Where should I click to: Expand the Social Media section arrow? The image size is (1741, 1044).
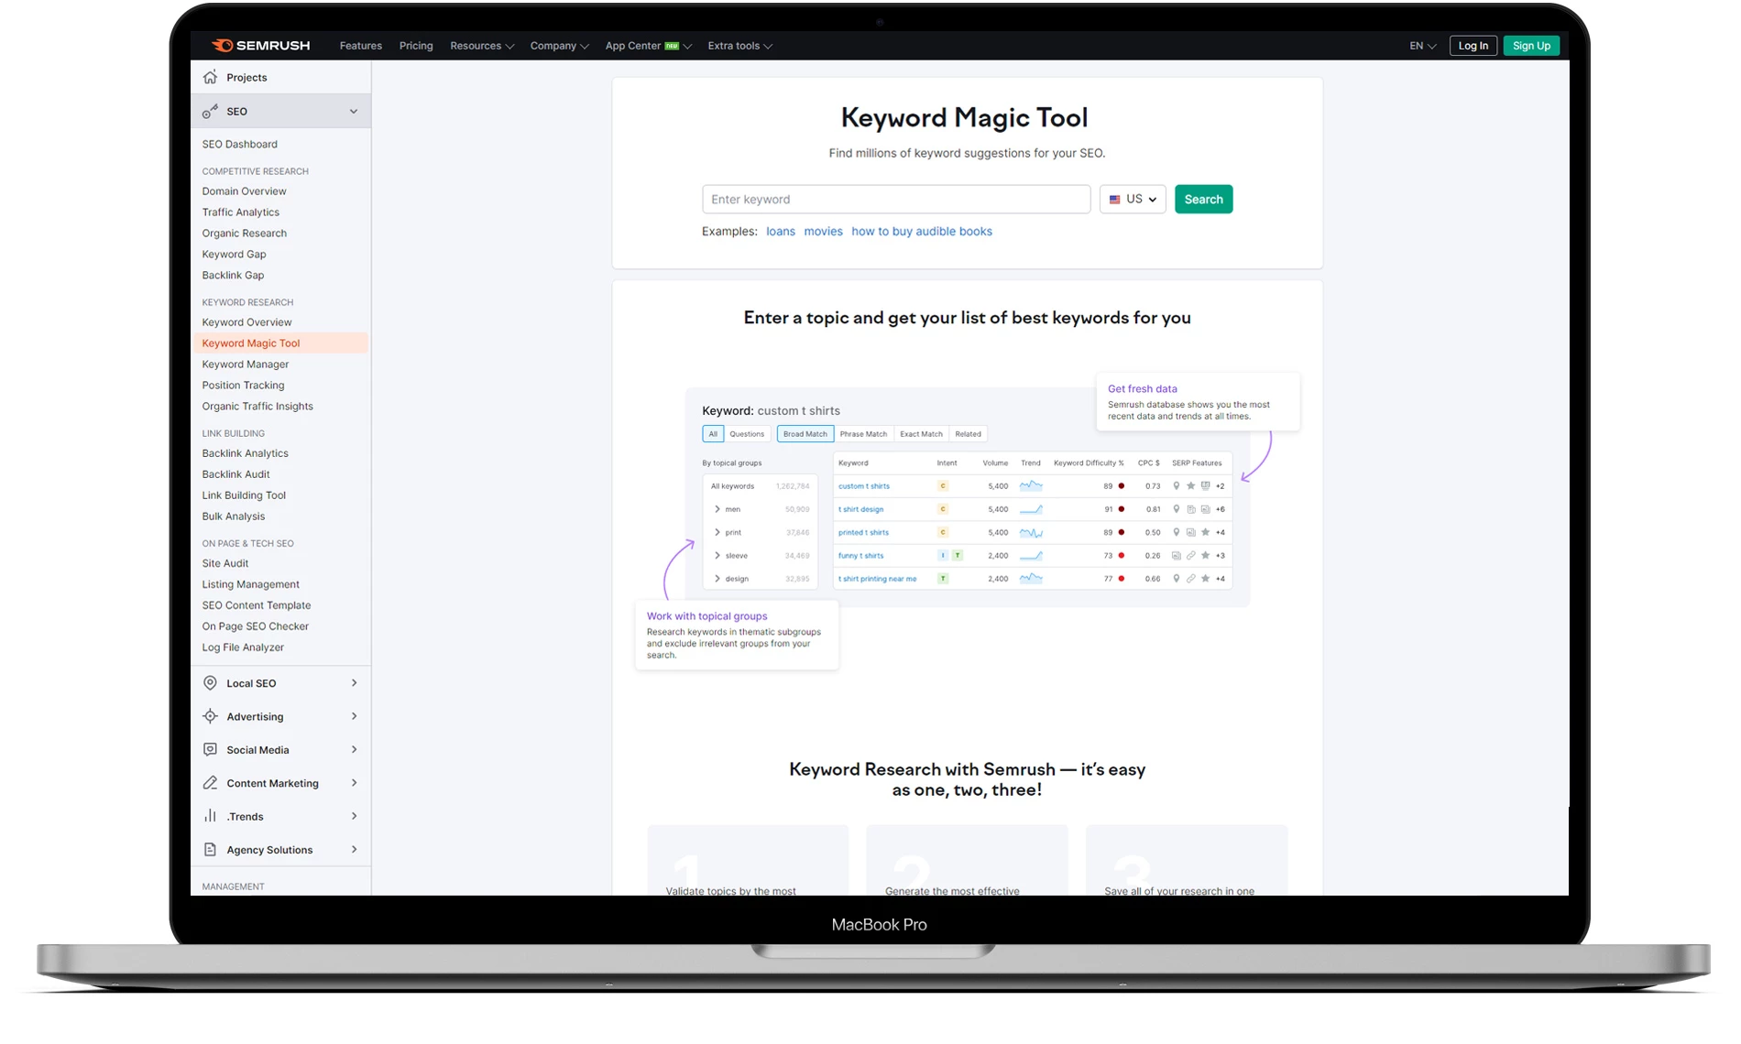pyautogui.click(x=354, y=749)
